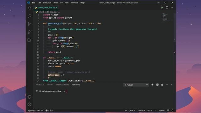The height and width of the screenshot is (113, 201).
Task: Switch to the Output panel tab
Action: click(x=50, y=85)
